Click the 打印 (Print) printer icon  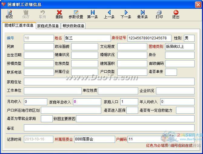pyautogui.click(x=159, y=14)
